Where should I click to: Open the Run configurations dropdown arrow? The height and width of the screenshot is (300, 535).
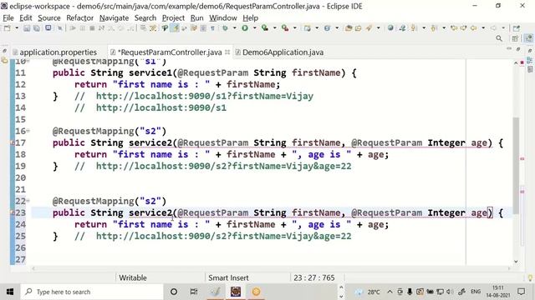(x=254, y=28)
